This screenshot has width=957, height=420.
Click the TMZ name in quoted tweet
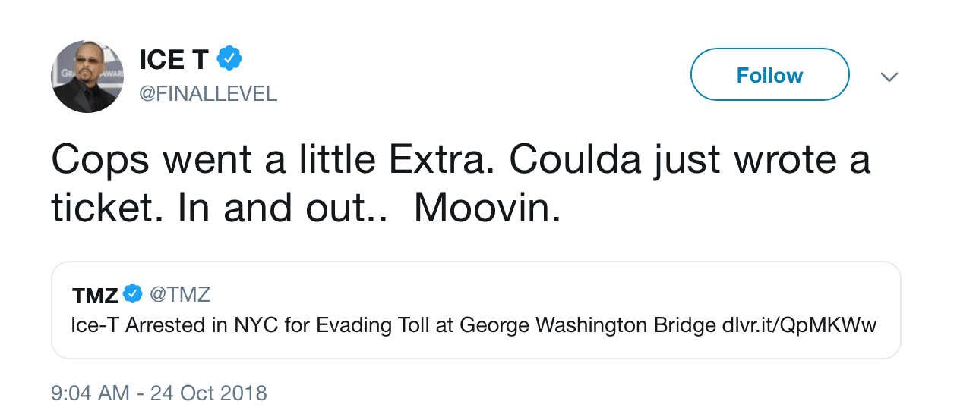click(95, 294)
